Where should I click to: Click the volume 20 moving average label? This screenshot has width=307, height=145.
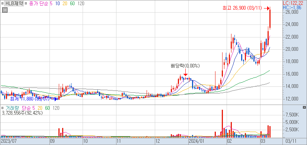[40, 108]
